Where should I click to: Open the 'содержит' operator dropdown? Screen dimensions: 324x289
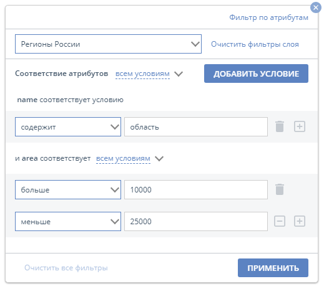pyautogui.click(x=68, y=127)
